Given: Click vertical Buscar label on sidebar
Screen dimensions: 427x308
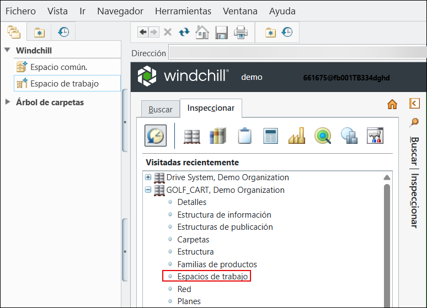Looking at the screenshot, I should pos(414,152).
